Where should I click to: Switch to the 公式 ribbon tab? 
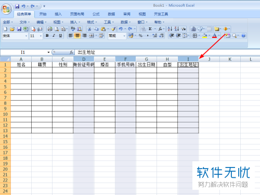pos(96,14)
